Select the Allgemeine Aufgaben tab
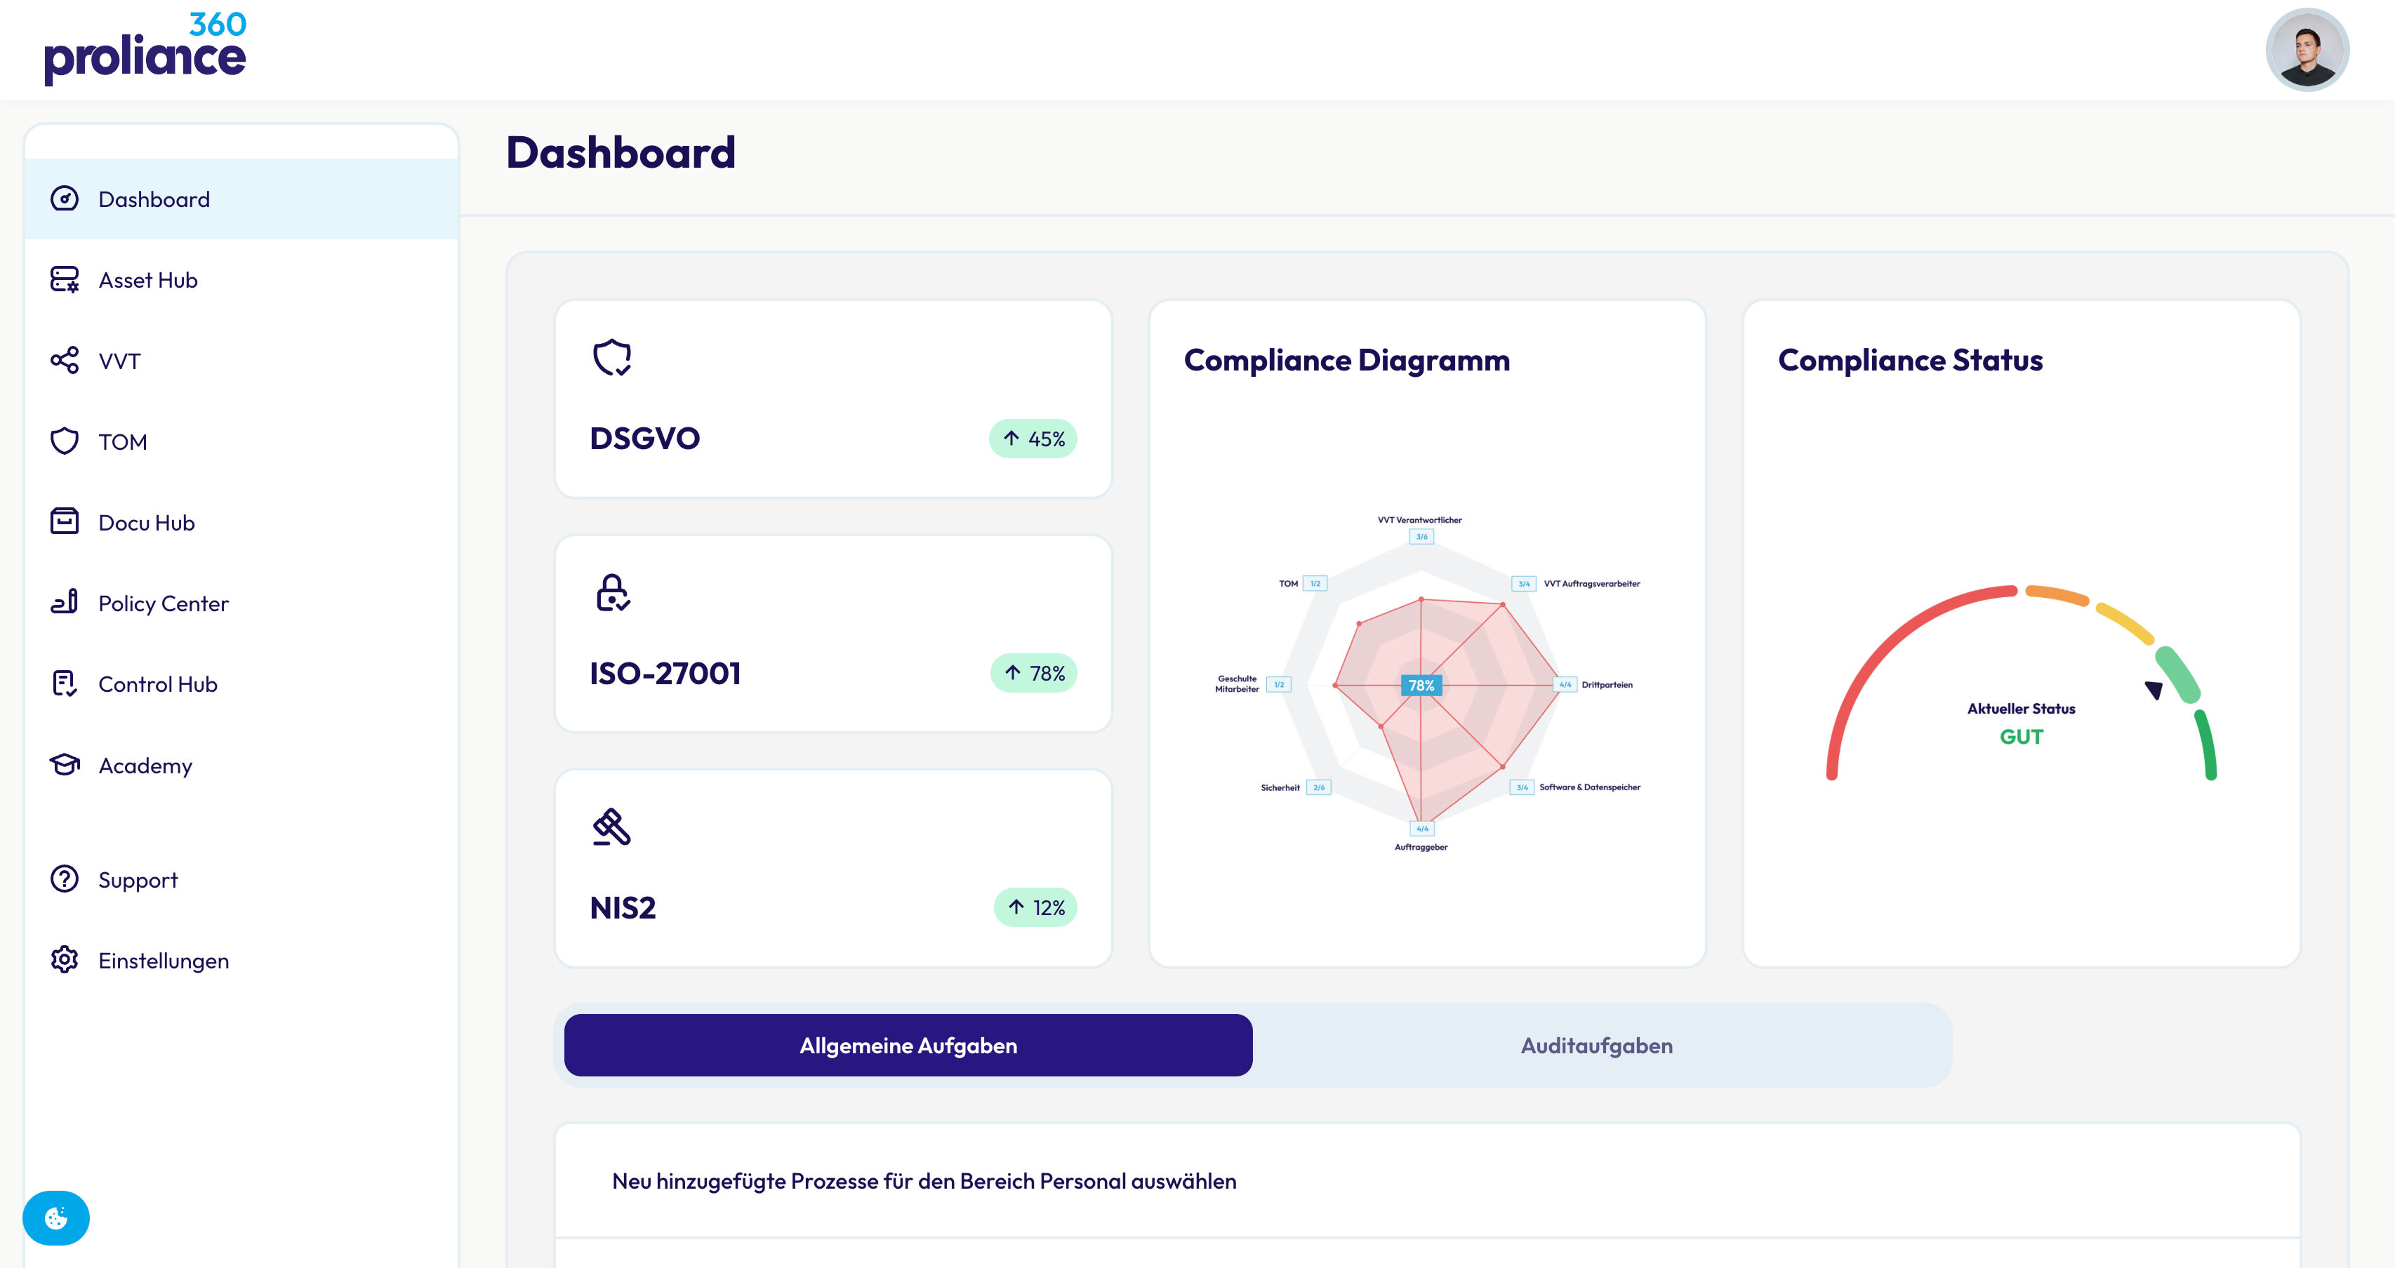 (x=908, y=1045)
